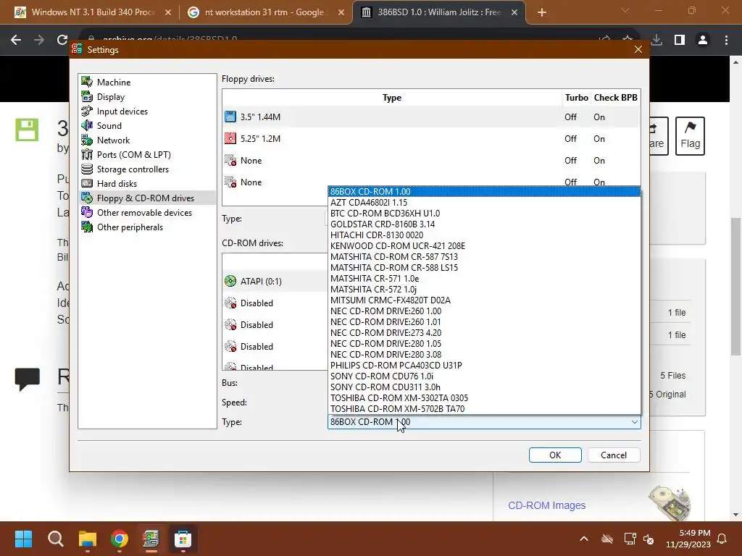This screenshot has width=742, height=556.
Task: Open Other peripherals category
Action: [147, 227]
